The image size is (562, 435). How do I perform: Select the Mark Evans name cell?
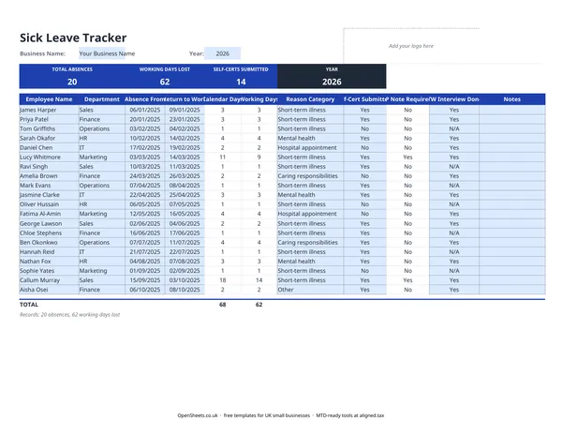tap(49, 185)
